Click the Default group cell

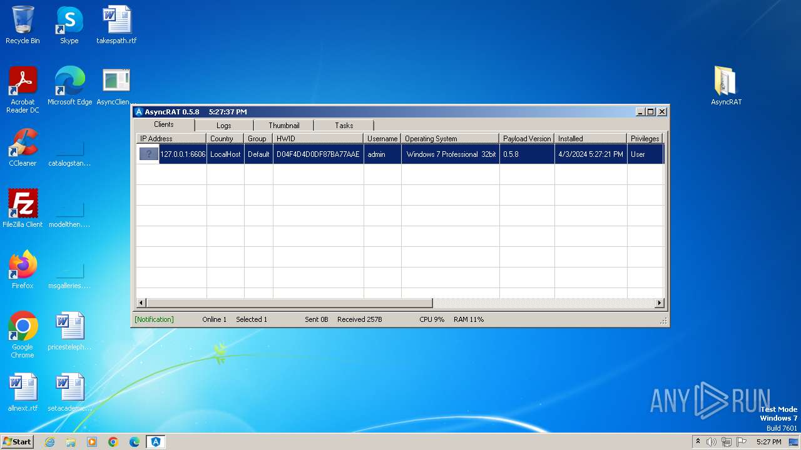[258, 154]
